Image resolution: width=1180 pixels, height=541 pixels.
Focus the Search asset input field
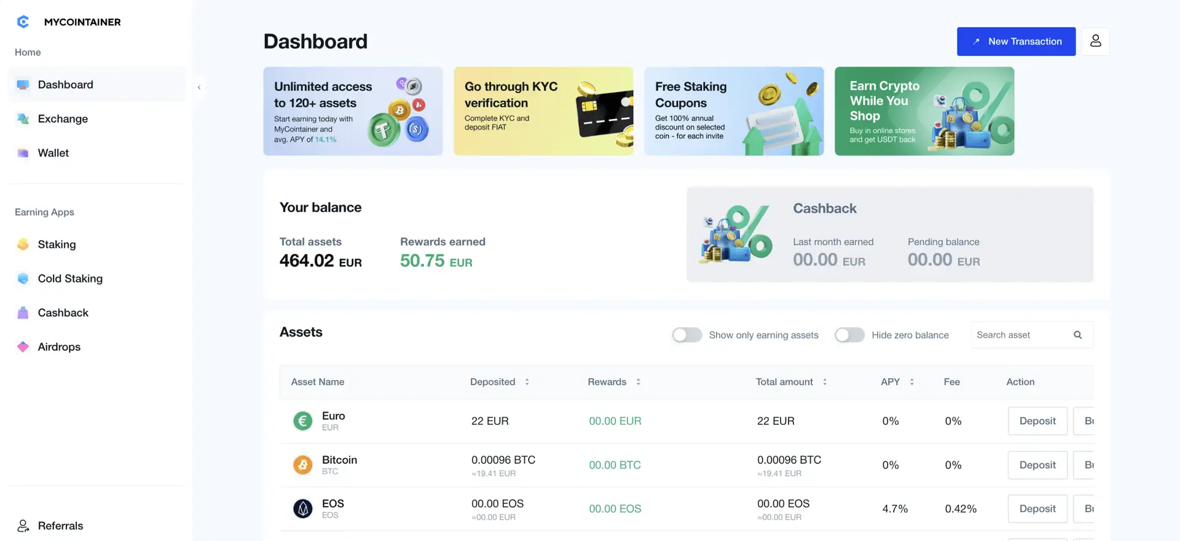click(1020, 335)
